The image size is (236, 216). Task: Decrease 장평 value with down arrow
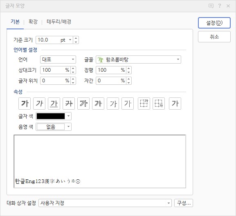point(129,72)
